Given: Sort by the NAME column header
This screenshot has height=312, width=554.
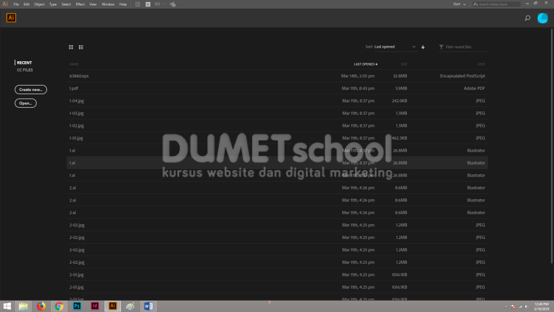Looking at the screenshot, I should (x=74, y=64).
